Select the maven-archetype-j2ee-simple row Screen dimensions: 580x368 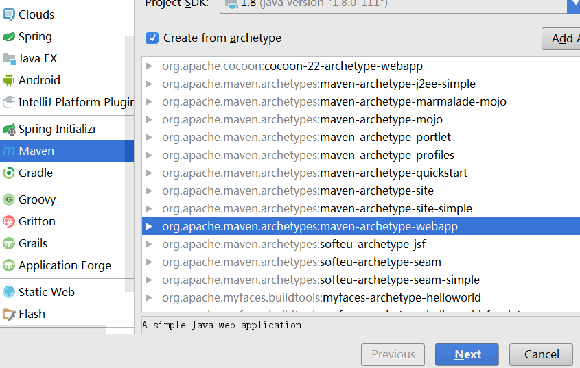pyautogui.click(x=361, y=84)
